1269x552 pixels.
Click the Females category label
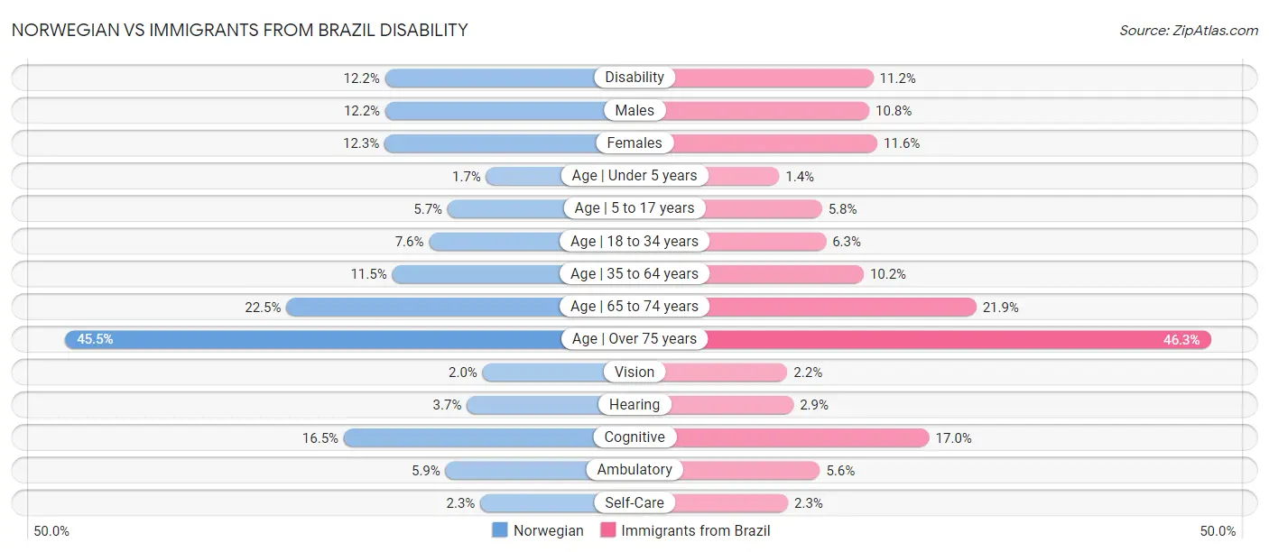click(x=634, y=143)
